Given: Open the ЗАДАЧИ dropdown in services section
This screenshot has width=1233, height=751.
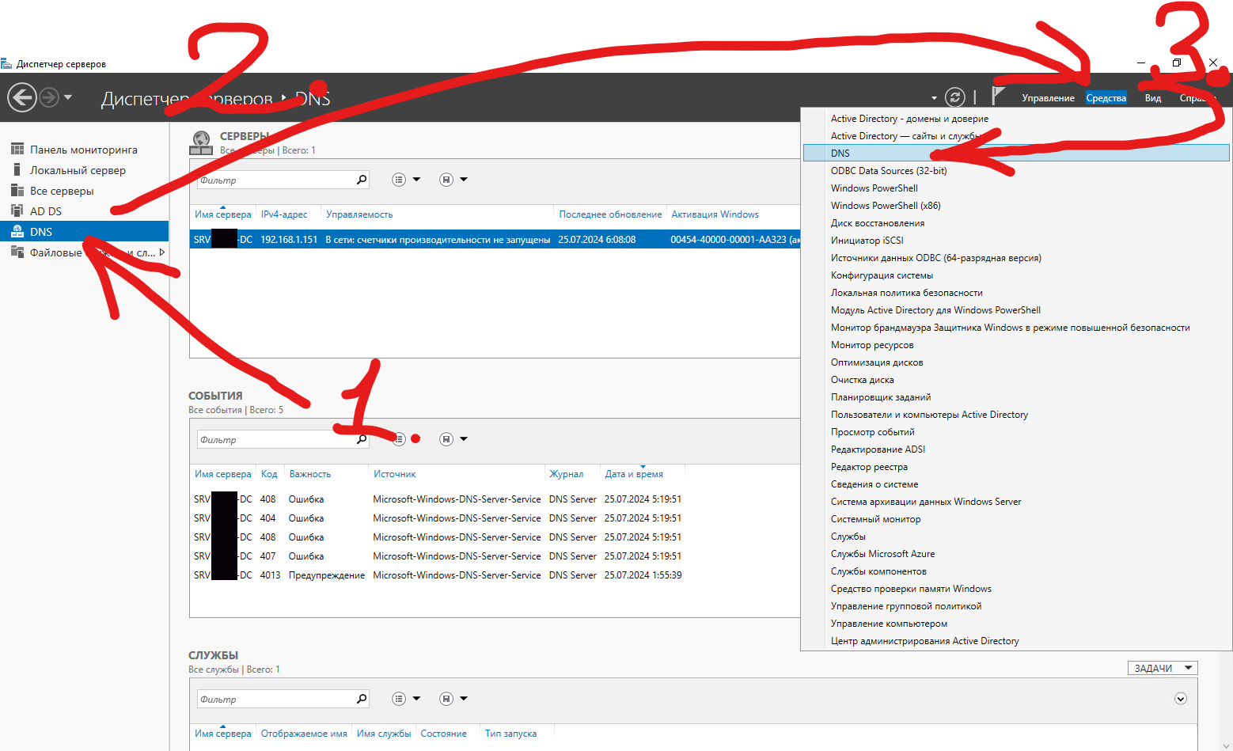Looking at the screenshot, I should click(1163, 668).
